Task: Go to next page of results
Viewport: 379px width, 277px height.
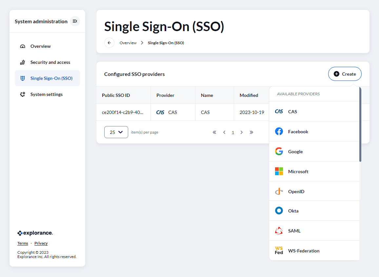Action: coord(242,132)
